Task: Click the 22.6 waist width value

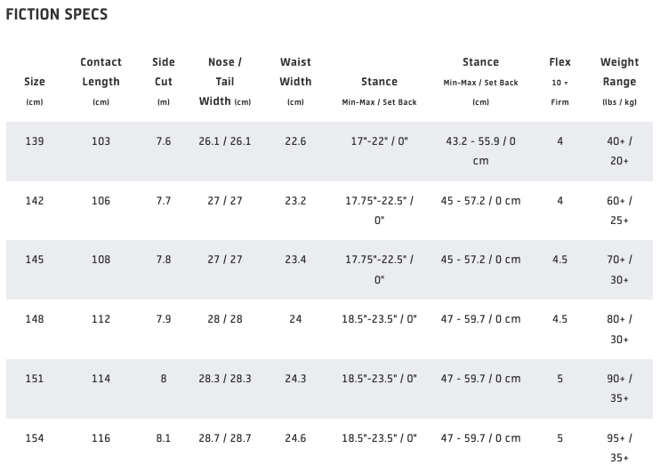Action: (x=295, y=141)
